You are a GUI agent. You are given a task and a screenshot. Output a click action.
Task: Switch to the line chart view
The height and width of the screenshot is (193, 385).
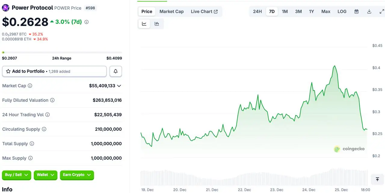coord(144,24)
